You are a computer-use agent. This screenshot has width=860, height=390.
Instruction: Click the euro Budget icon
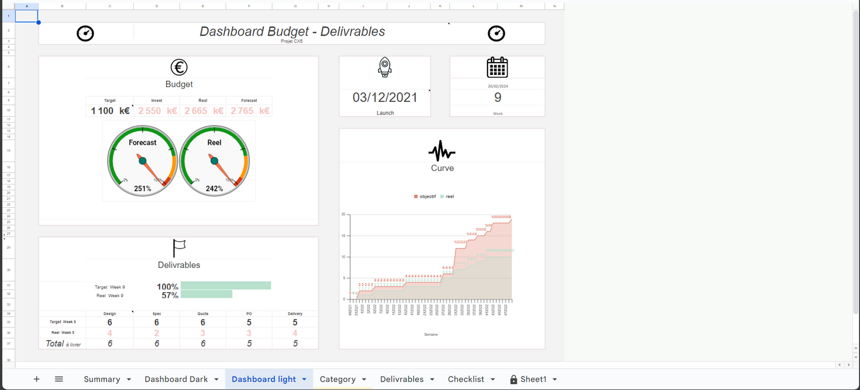179,67
